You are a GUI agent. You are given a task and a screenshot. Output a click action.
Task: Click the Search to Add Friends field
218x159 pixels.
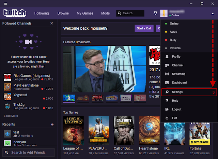pos(29,153)
